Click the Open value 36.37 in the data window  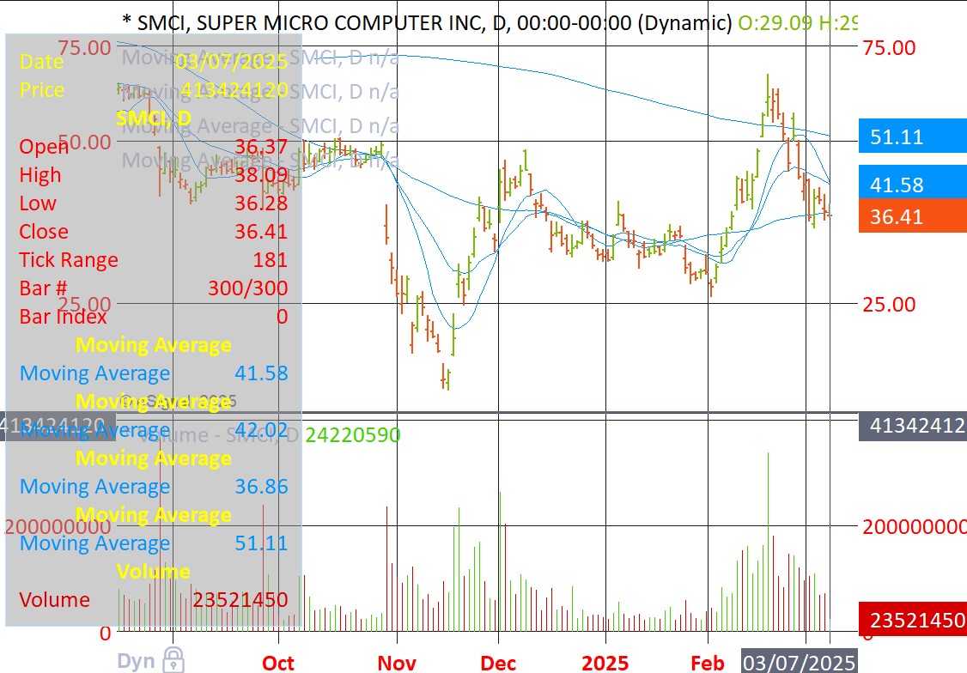tap(261, 147)
